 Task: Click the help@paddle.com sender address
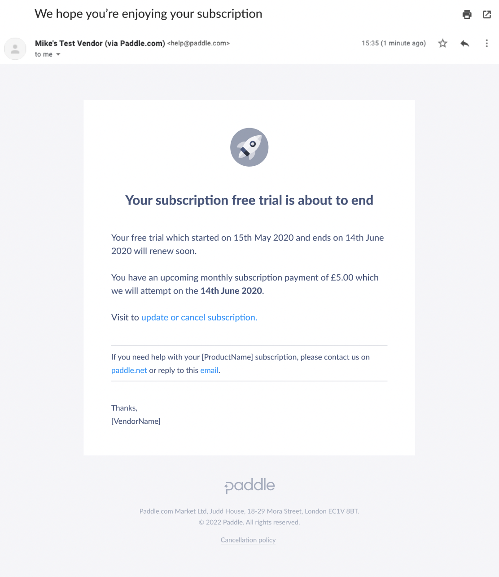(198, 43)
